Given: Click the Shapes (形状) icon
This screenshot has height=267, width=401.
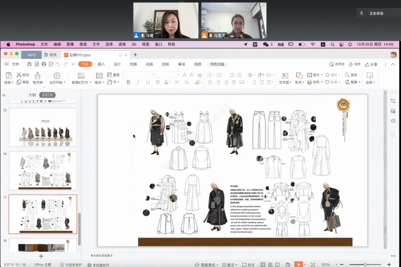Looking at the screenshot, I should [x=299, y=75].
